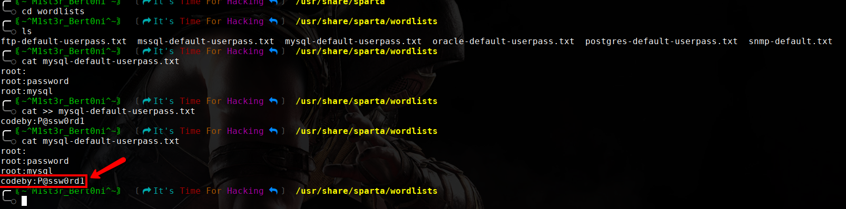Click the /usr/share/sparta/wordlists path in the bottom prompt

point(367,191)
